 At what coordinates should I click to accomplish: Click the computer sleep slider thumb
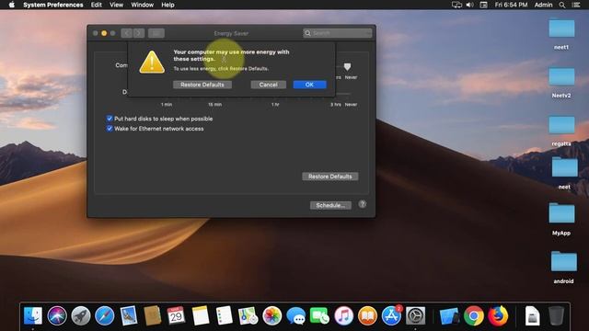point(348,67)
